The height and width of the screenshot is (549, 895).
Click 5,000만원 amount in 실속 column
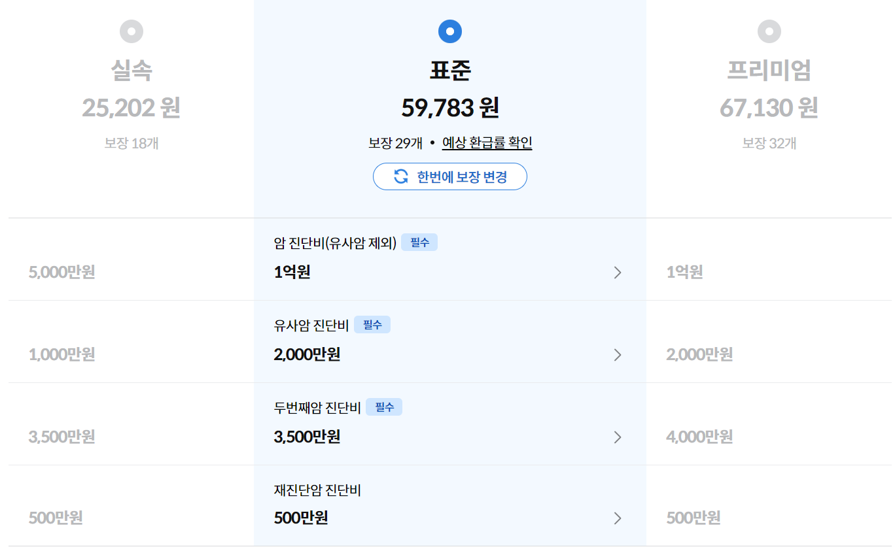[x=62, y=273]
